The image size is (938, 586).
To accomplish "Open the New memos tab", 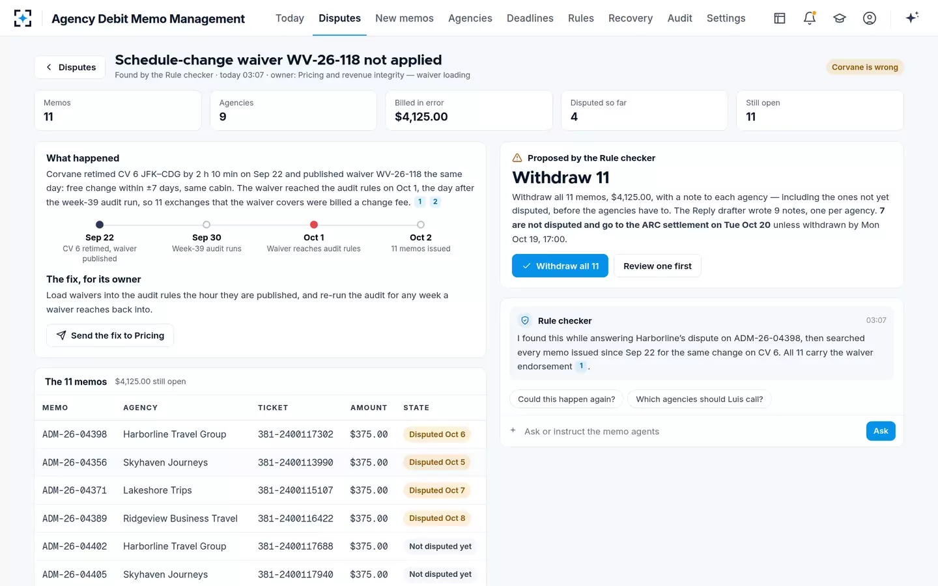I will pyautogui.click(x=405, y=18).
